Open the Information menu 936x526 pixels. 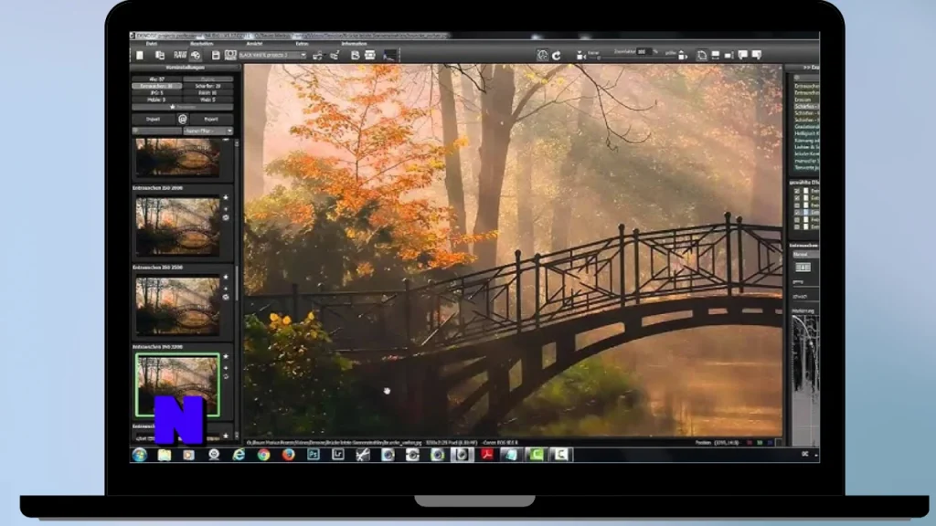pyautogui.click(x=354, y=44)
